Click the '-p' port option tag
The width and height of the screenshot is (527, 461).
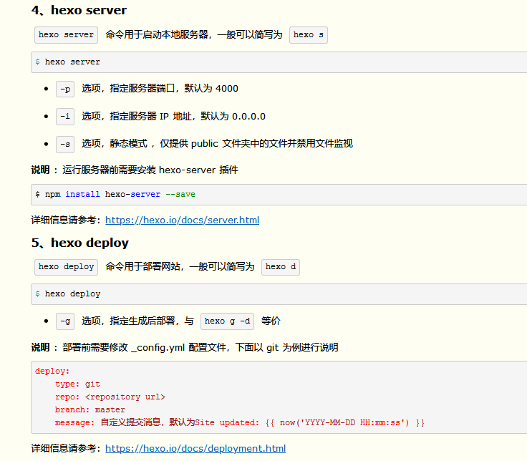pos(65,89)
